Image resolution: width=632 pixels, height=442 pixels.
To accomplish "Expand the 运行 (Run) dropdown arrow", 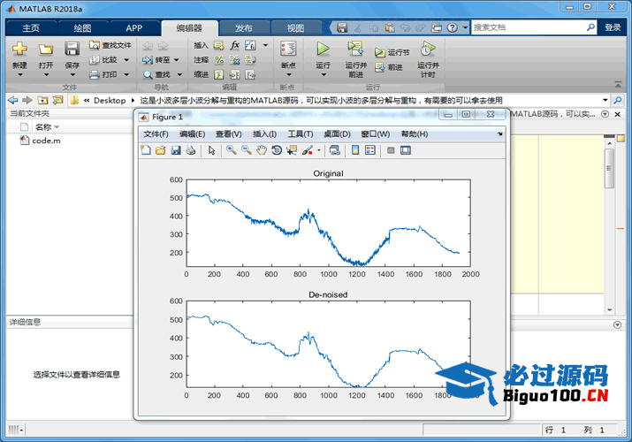I will click(x=323, y=75).
